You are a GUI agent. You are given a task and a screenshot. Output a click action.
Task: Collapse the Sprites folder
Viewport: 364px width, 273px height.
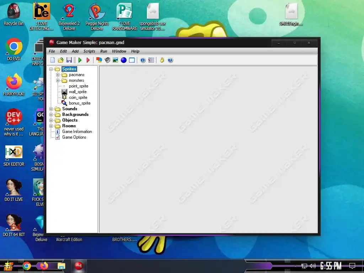51,69
